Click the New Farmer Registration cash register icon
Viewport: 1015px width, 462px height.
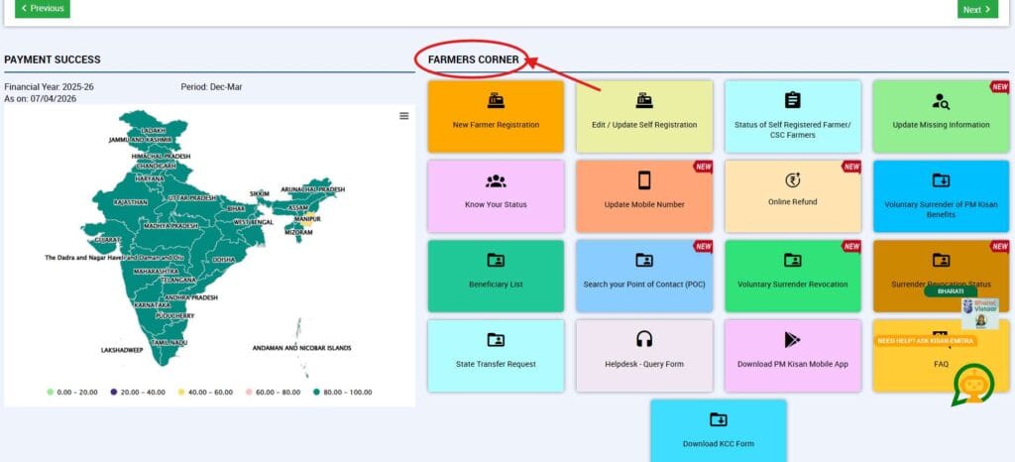496,100
